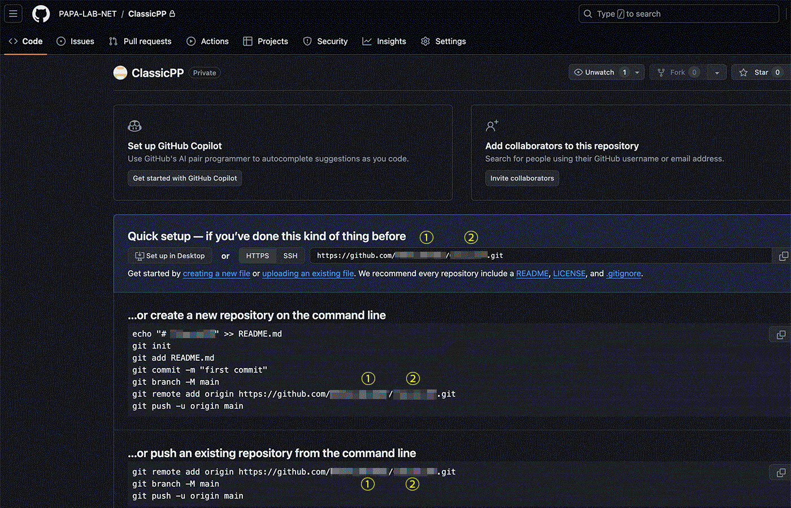Switch clone URL to SSH
The height and width of the screenshot is (508, 791).
point(290,256)
